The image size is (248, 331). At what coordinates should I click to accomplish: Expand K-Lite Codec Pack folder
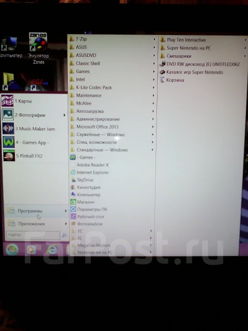(113, 87)
